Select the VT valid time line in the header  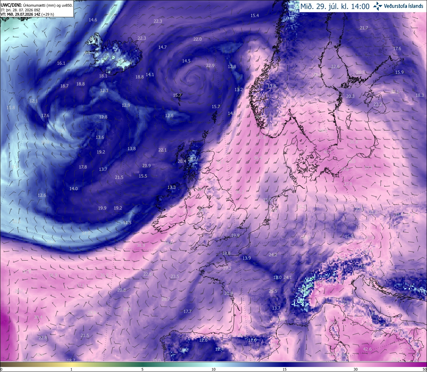(27, 14)
